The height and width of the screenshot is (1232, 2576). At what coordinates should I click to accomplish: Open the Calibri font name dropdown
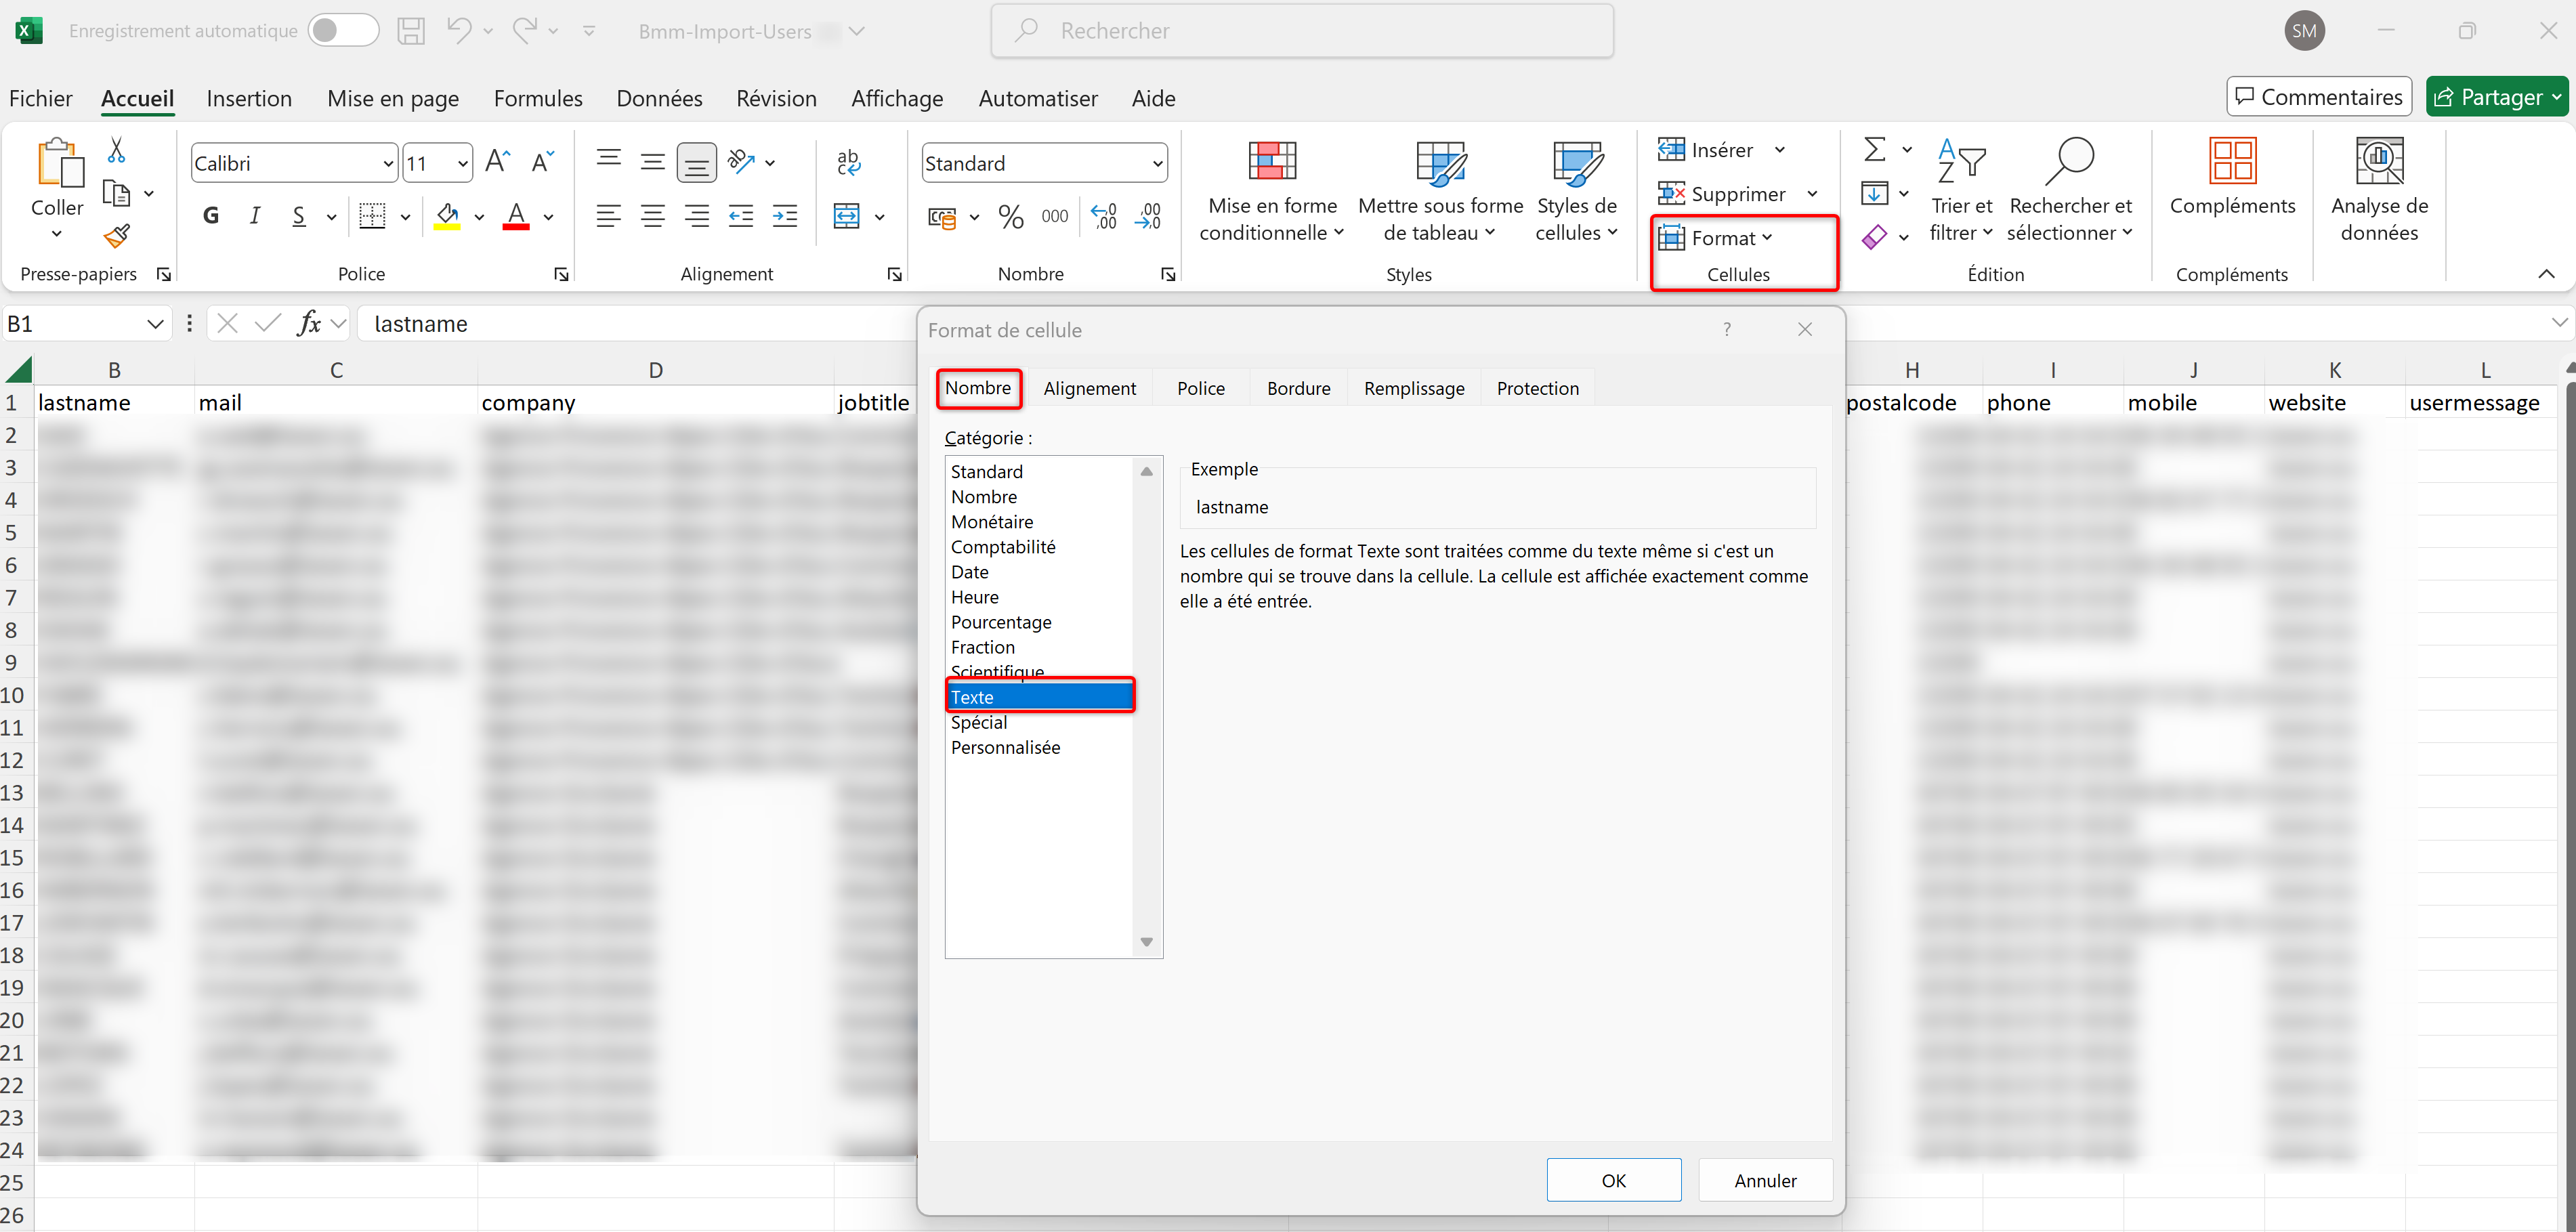pos(388,163)
